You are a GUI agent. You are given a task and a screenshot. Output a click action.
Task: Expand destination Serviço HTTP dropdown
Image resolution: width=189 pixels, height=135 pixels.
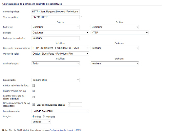pyautogui.click(x=119, y=33)
